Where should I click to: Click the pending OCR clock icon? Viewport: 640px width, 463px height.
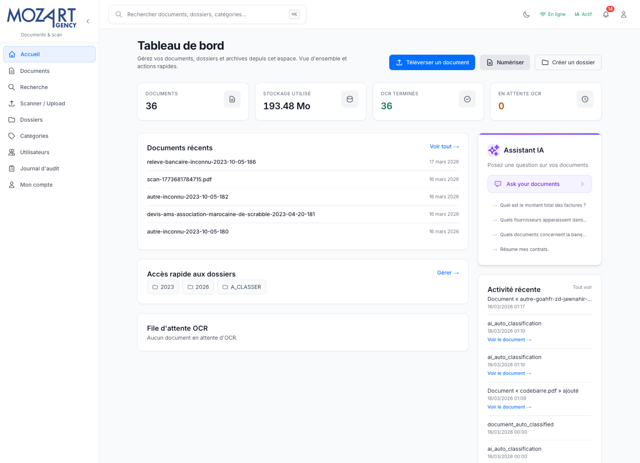pyautogui.click(x=585, y=99)
